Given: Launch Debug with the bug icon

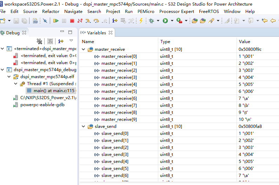Looking at the screenshot, I should click(x=151, y=21).
